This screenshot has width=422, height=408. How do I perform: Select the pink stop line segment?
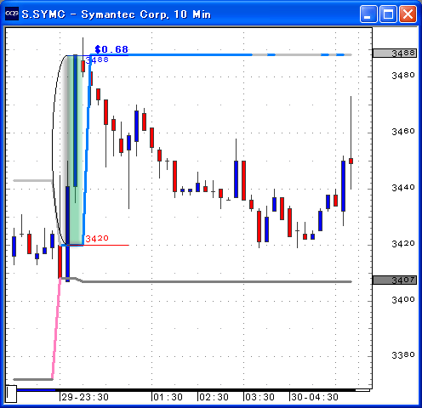[x=56, y=329]
